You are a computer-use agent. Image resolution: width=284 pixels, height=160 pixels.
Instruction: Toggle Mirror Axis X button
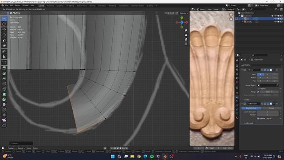coord(260,74)
